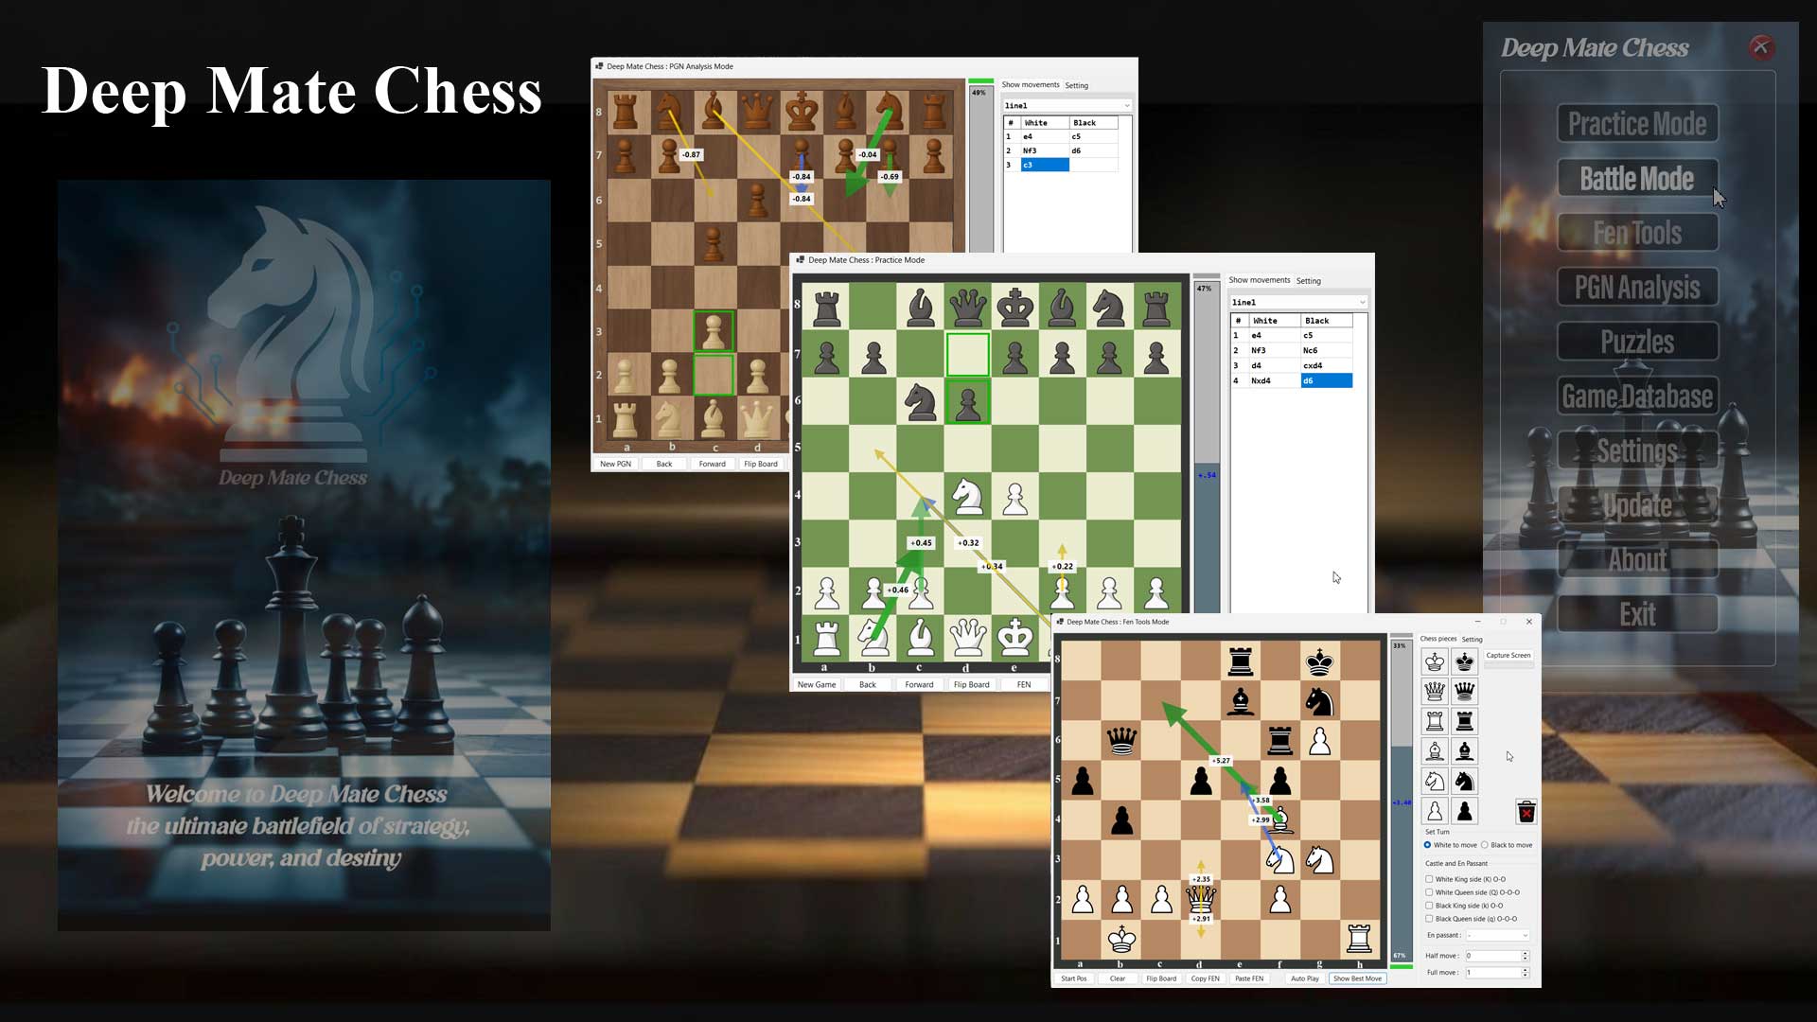Click the Show Best Move button
The height and width of the screenshot is (1022, 1817).
[x=1357, y=978]
